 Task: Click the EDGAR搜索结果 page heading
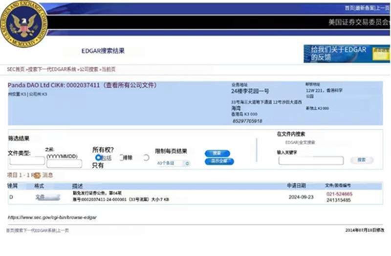(103, 51)
